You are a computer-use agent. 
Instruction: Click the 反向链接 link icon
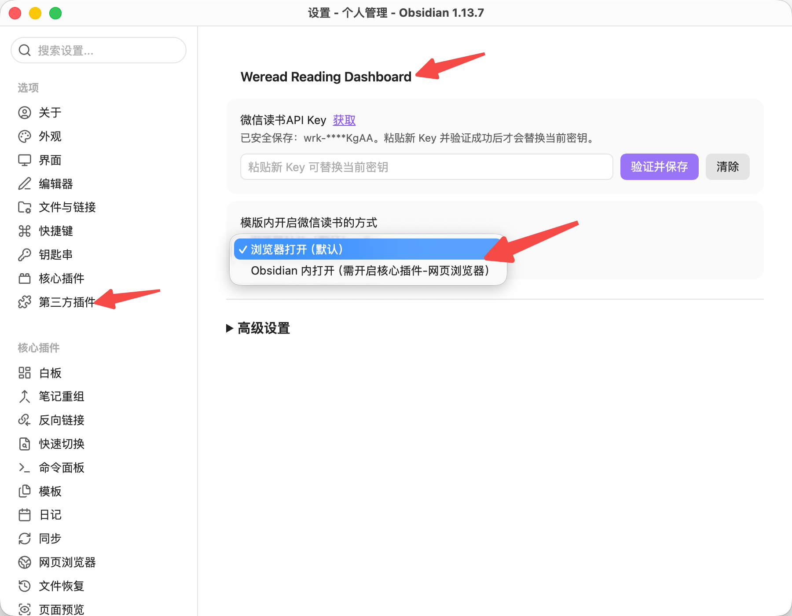(25, 420)
